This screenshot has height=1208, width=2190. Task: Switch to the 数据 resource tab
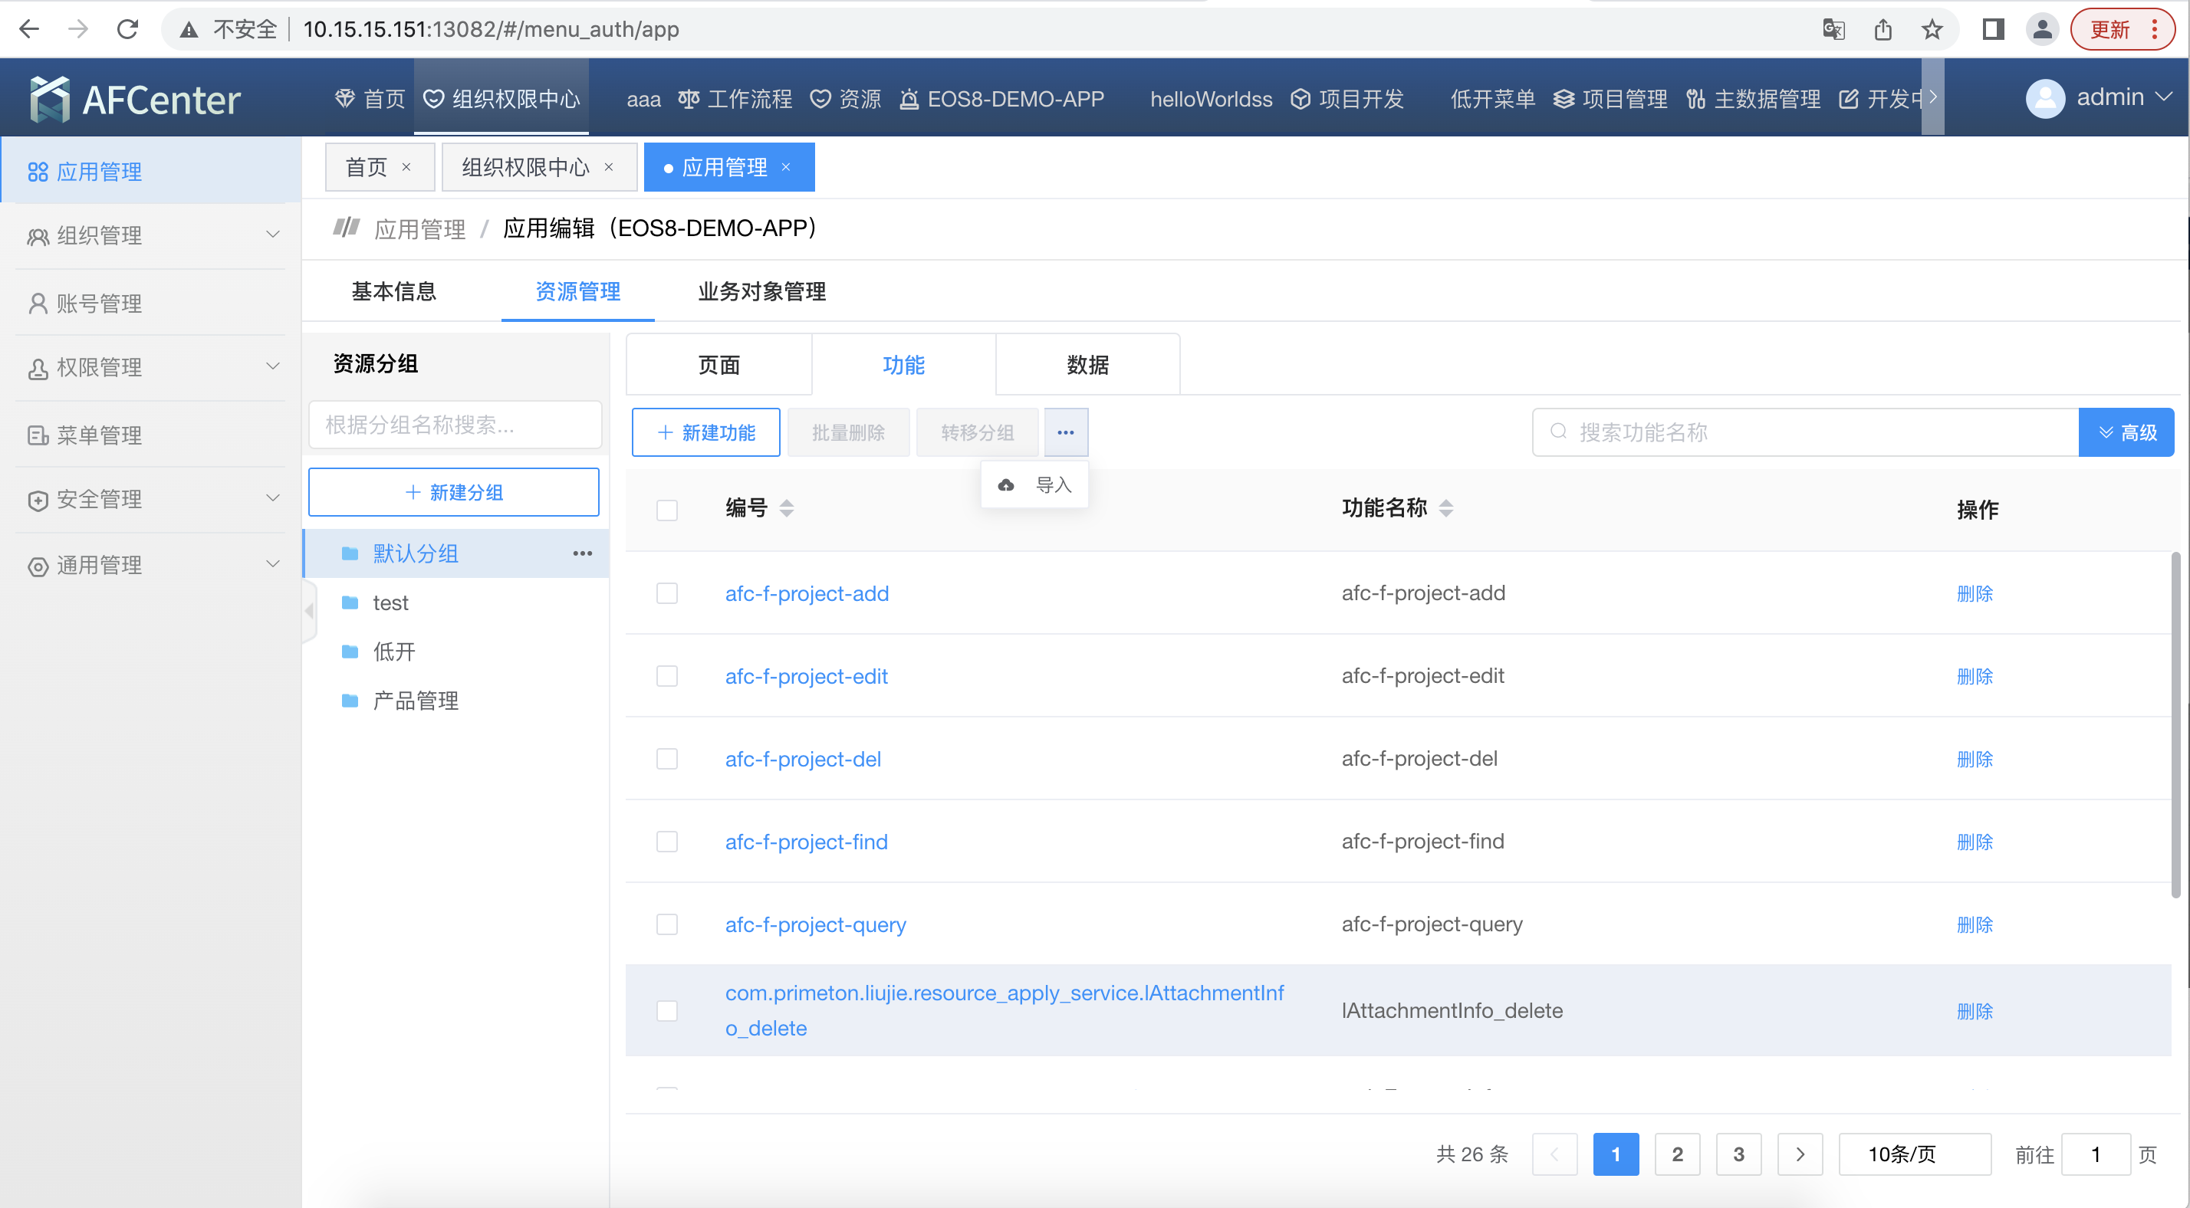point(1087,365)
